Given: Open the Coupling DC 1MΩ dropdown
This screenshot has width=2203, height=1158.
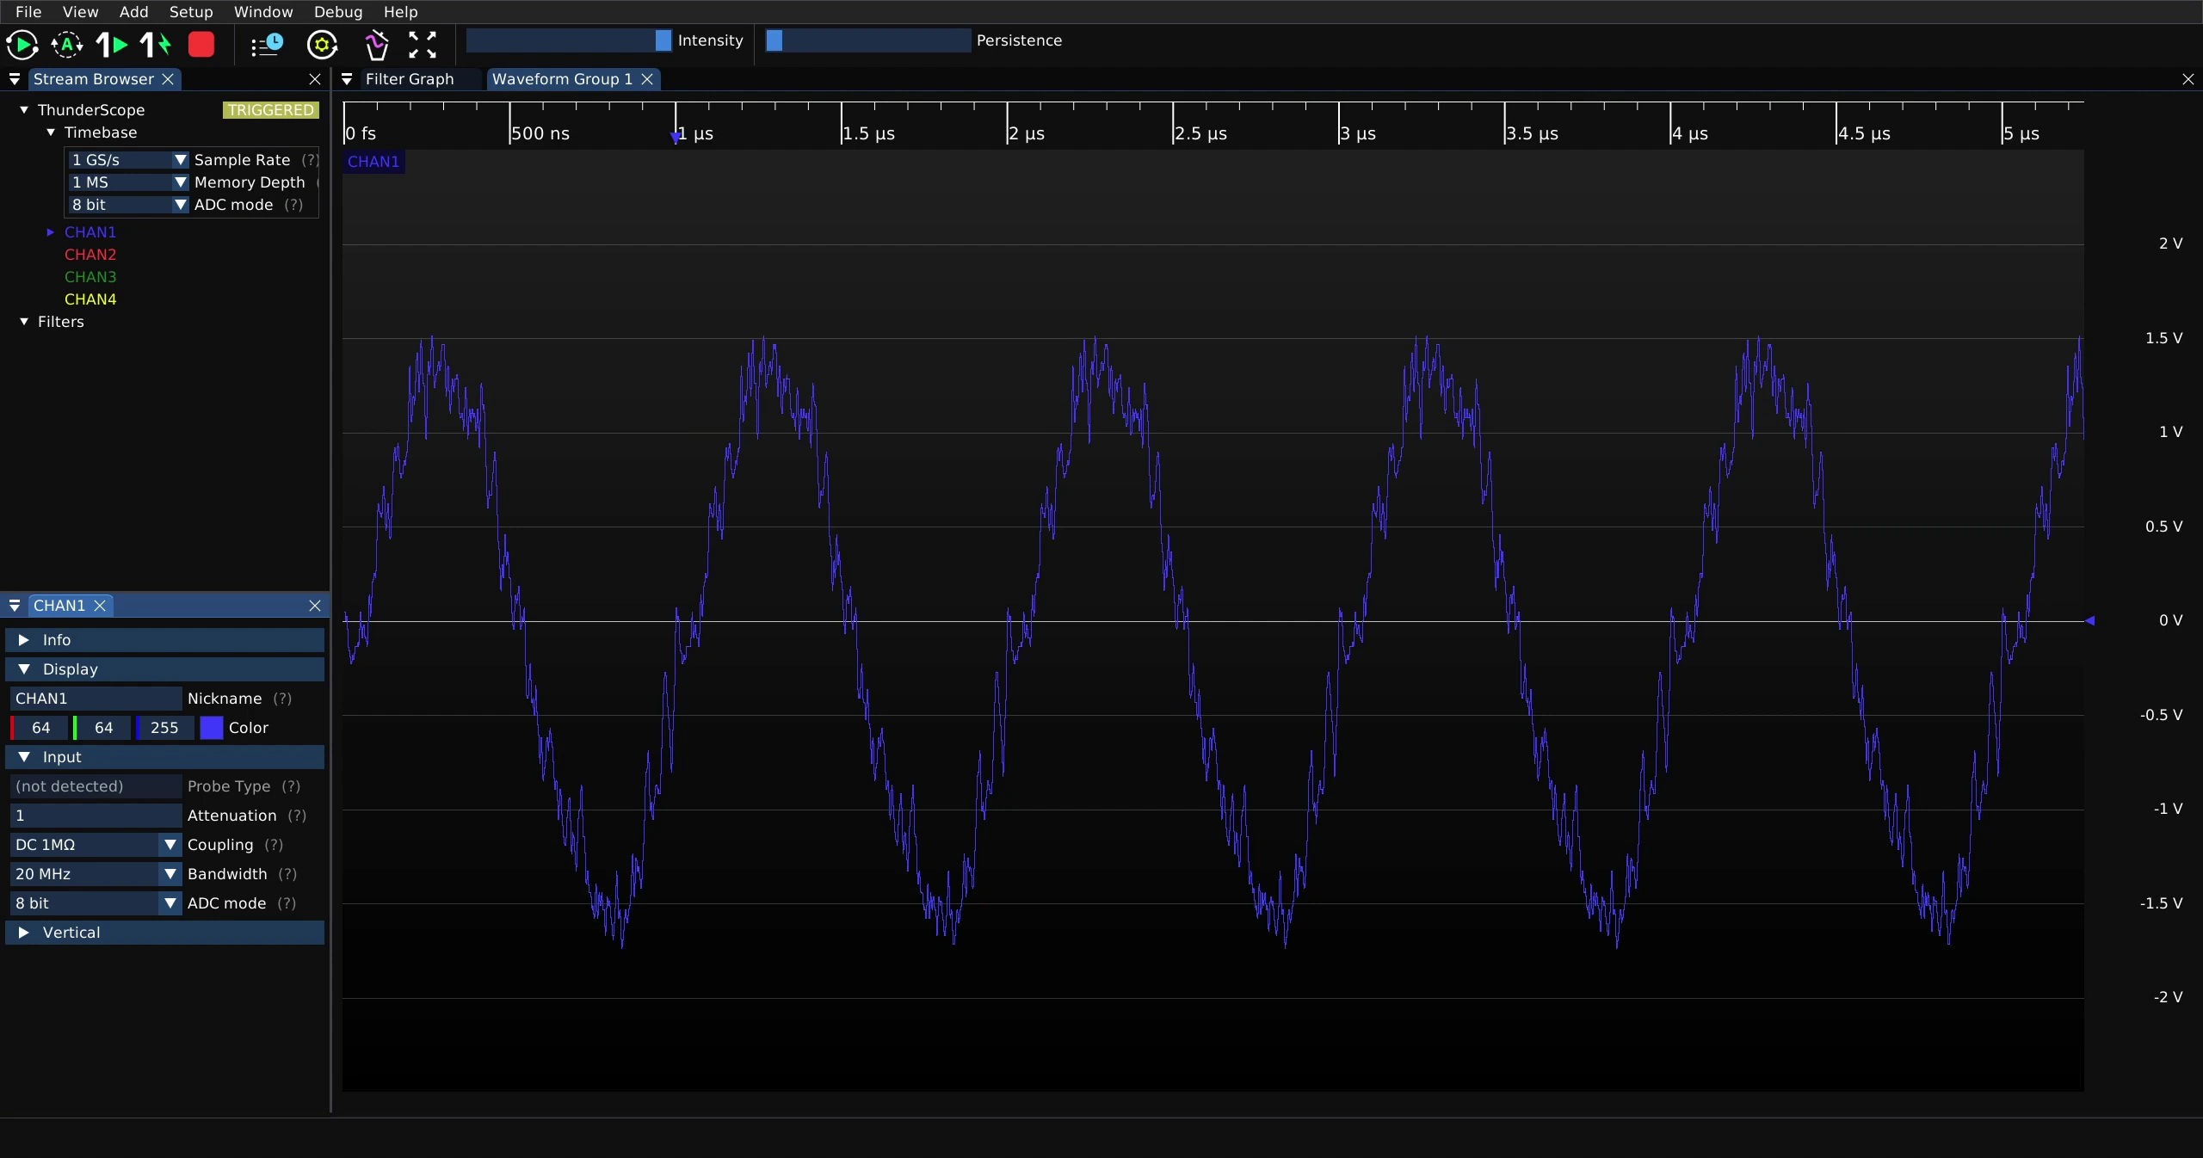Looking at the screenshot, I should pyautogui.click(x=95, y=845).
